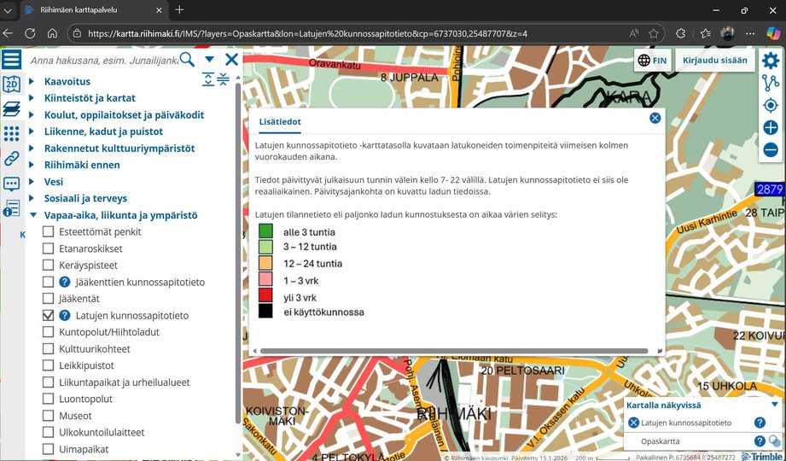Check the Luontopolut layer
The height and width of the screenshot is (461, 786).
[x=49, y=399]
